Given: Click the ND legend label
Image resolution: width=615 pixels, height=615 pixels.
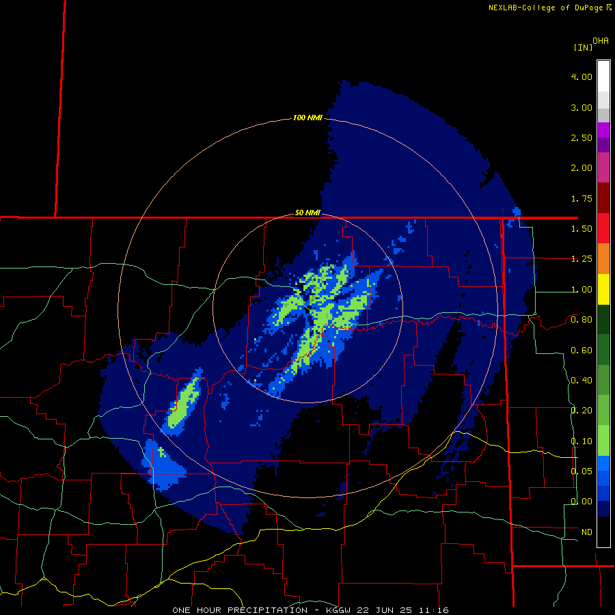Looking at the screenshot, I should 587,532.
